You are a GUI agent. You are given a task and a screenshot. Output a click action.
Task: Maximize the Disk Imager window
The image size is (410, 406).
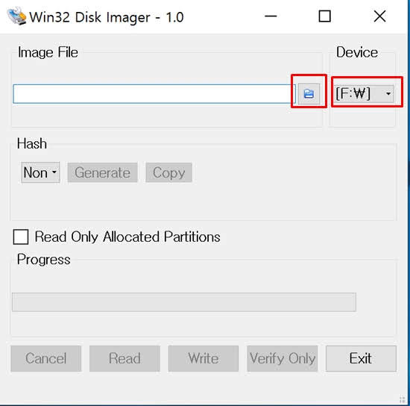pyautogui.click(x=325, y=16)
